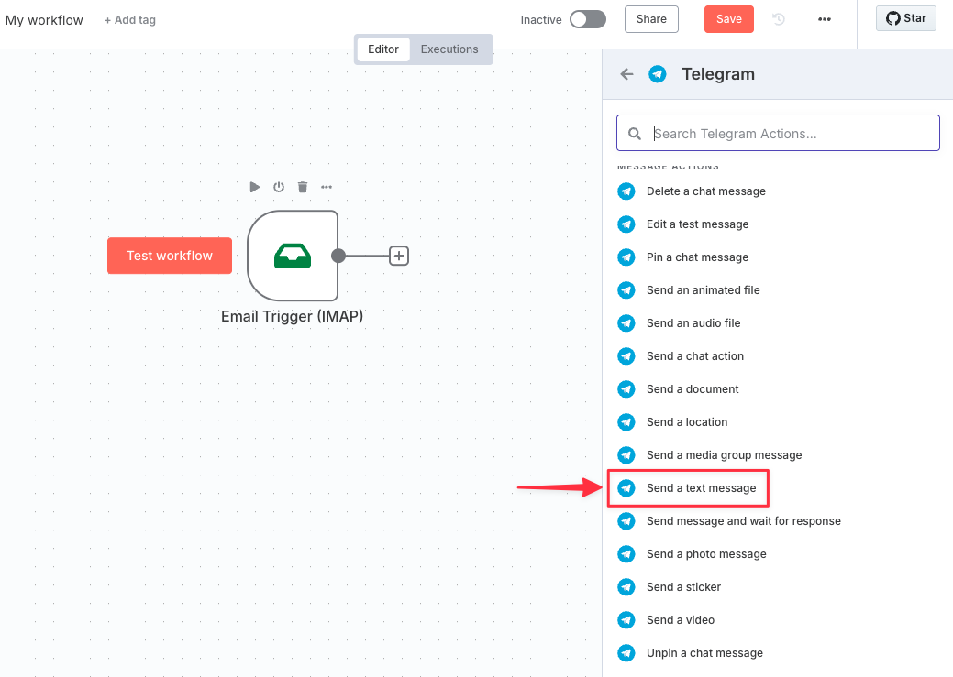Click Telegram icon beside Send a location
This screenshot has width=953, height=677.
click(x=626, y=422)
